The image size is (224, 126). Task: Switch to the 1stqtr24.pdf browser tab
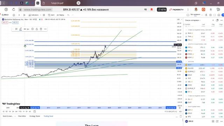[x=57, y=3]
